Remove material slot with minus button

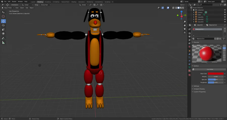pos(225,31)
